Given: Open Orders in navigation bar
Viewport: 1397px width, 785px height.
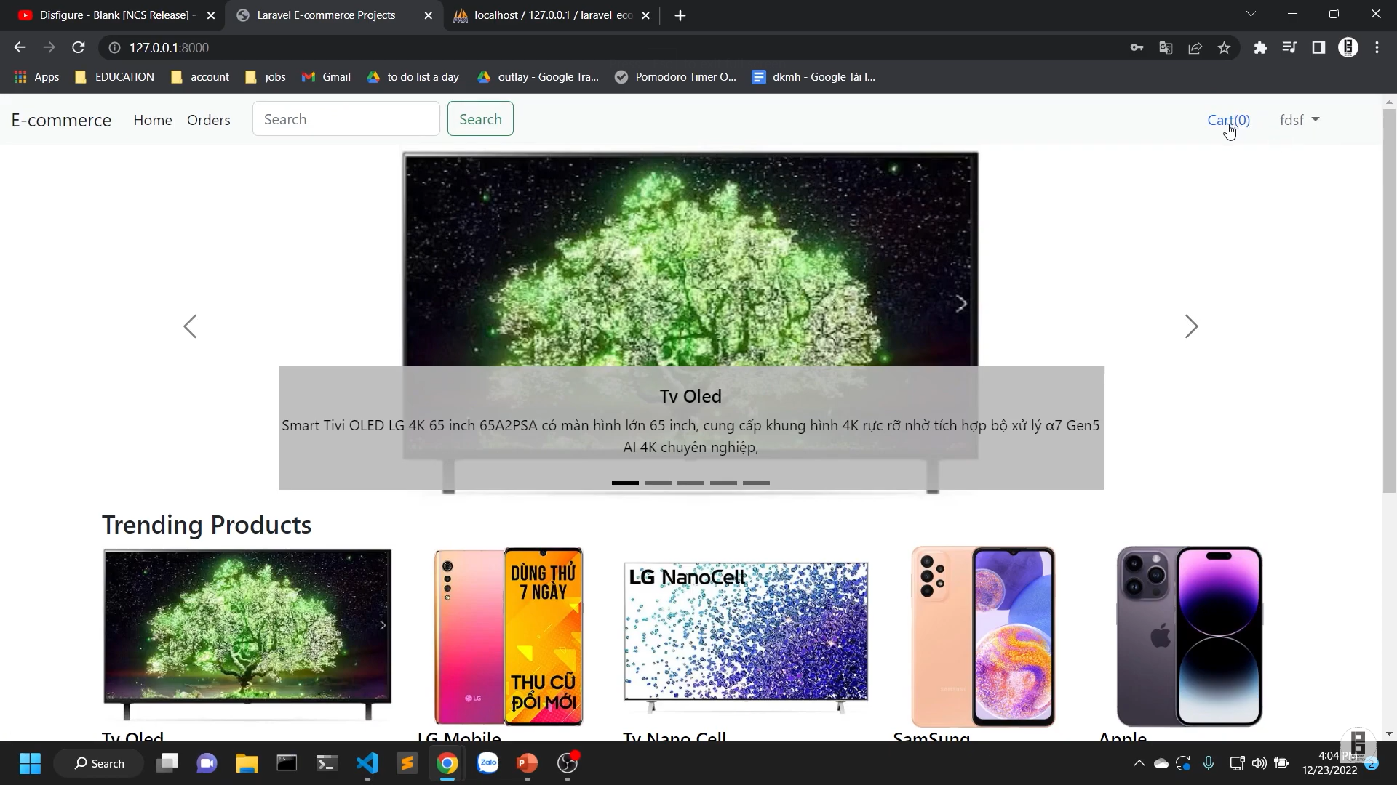Looking at the screenshot, I should point(208,120).
